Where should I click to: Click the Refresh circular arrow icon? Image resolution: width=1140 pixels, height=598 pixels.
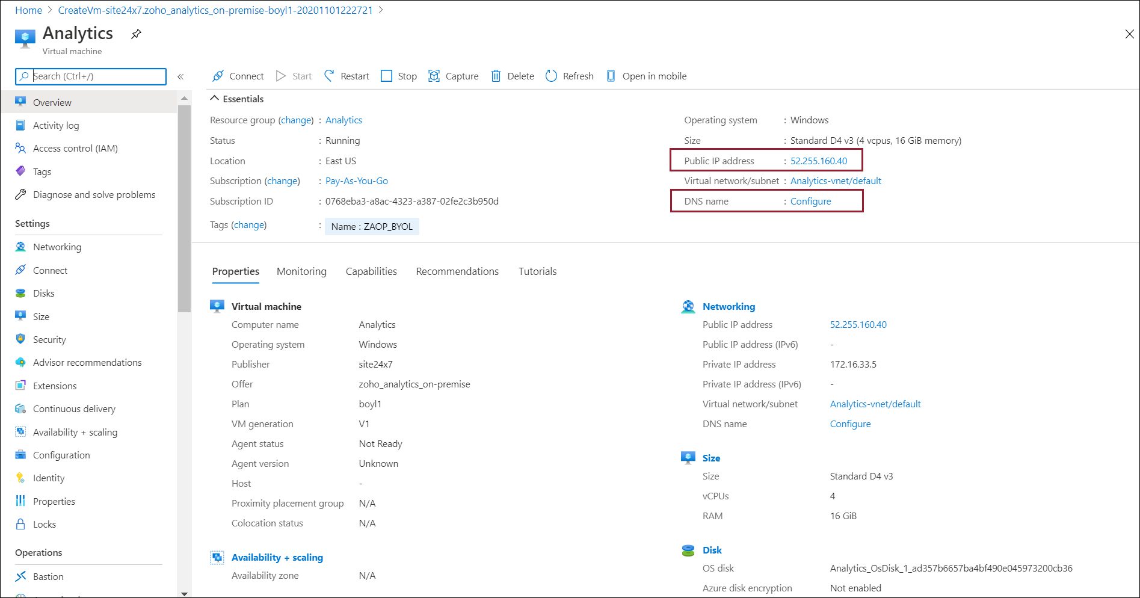[x=551, y=76]
